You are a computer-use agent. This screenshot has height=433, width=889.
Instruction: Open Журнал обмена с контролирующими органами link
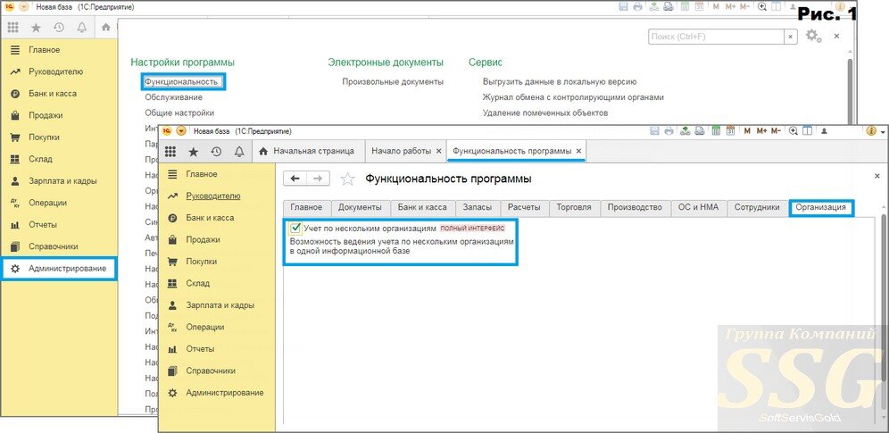click(573, 97)
